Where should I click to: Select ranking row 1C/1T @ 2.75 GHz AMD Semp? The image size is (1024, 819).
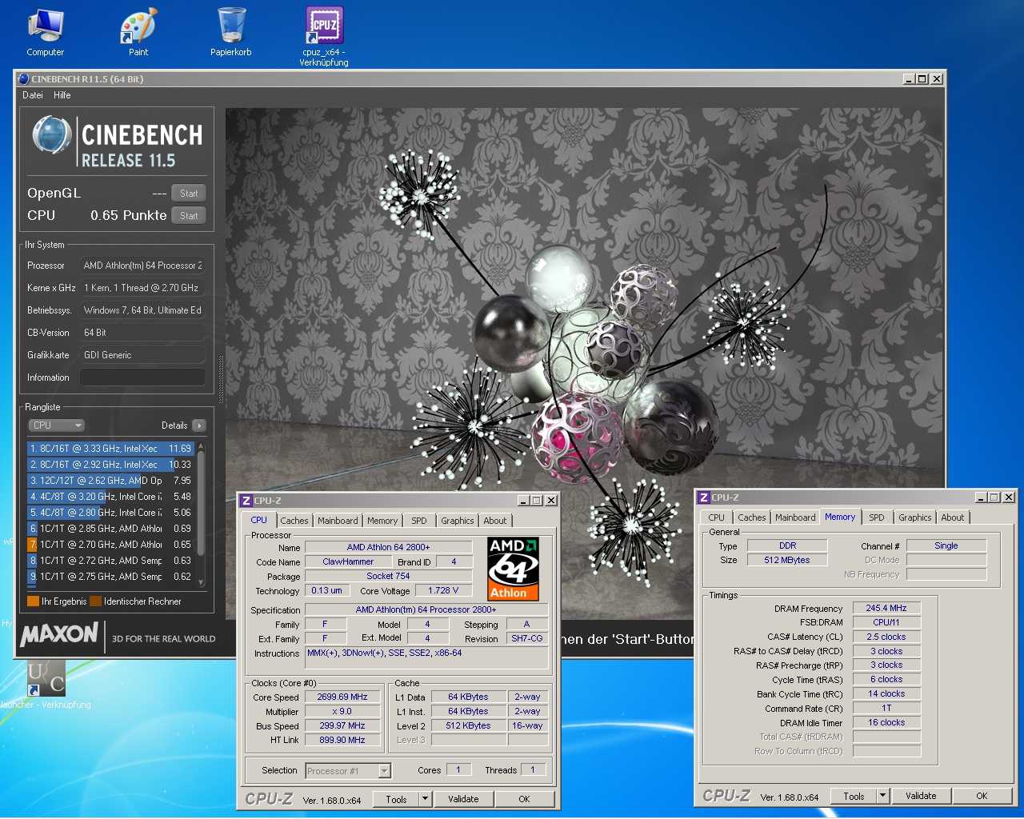click(x=110, y=577)
